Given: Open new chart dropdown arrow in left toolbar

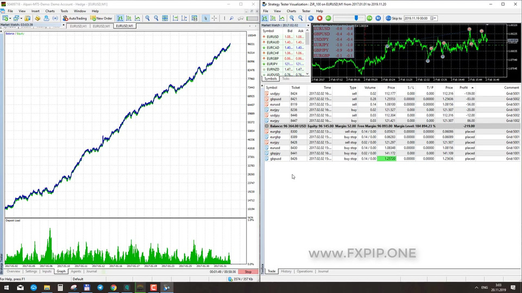Looking at the screenshot, I should 10,18.
